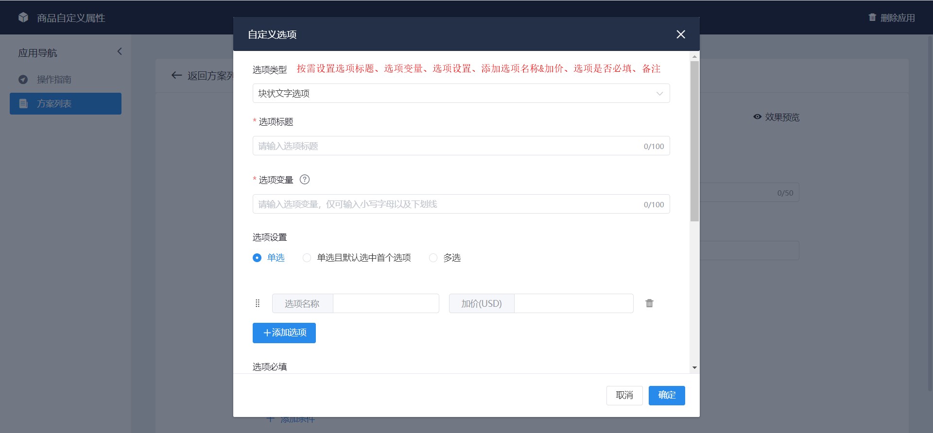Close the 自定义选项 dialog
This screenshot has height=433, width=933.
[x=681, y=34]
